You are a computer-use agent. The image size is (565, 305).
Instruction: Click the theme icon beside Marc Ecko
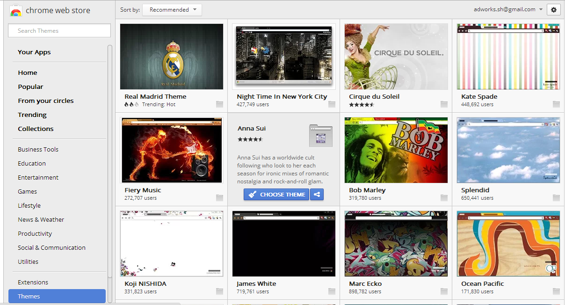tap(444, 291)
